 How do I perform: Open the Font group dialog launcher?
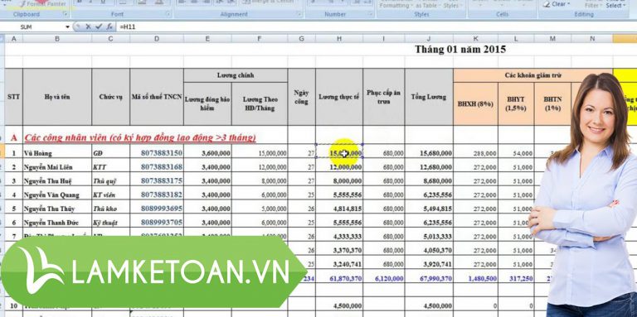168,14
